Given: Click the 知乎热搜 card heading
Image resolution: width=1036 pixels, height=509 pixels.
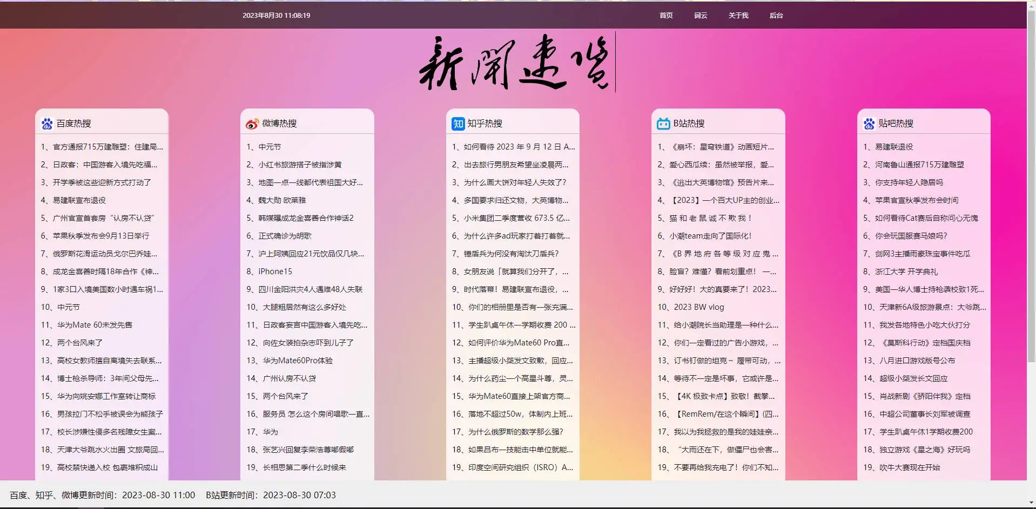Looking at the screenshot, I should click(x=485, y=124).
